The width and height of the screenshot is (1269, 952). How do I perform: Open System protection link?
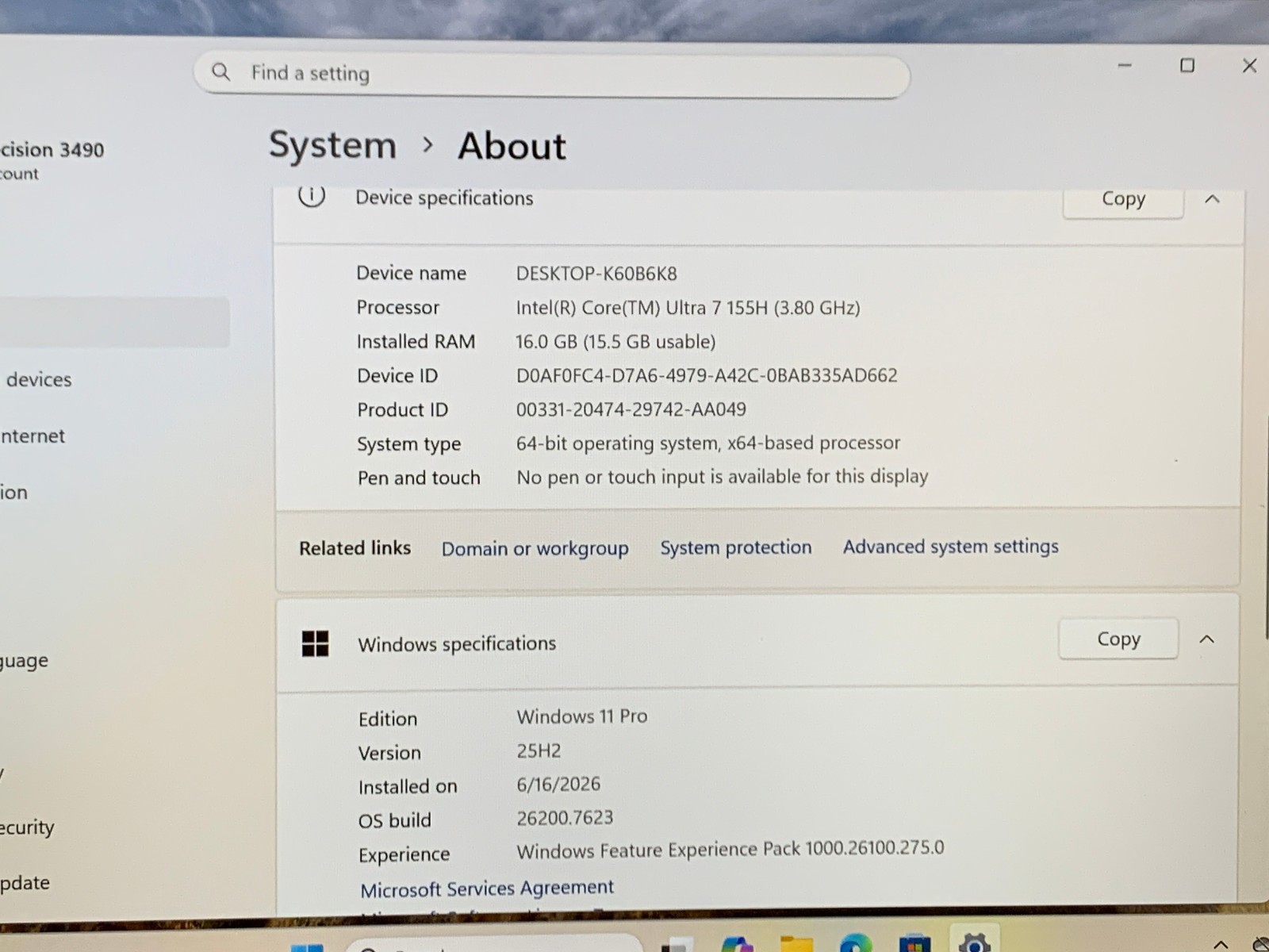(x=736, y=547)
